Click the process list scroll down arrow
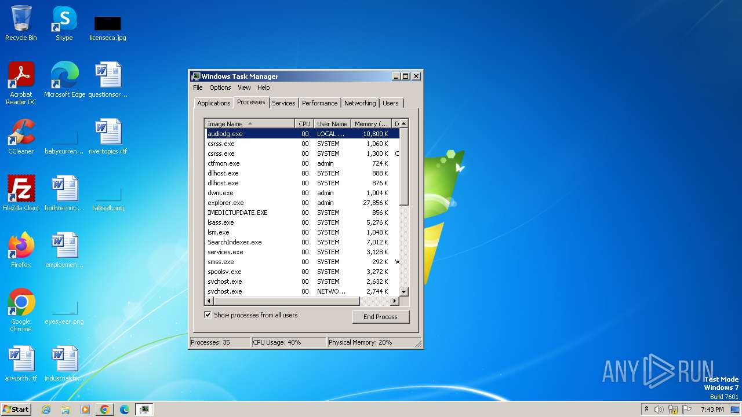Image resolution: width=742 pixels, height=417 pixels. (x=404, y=291)
